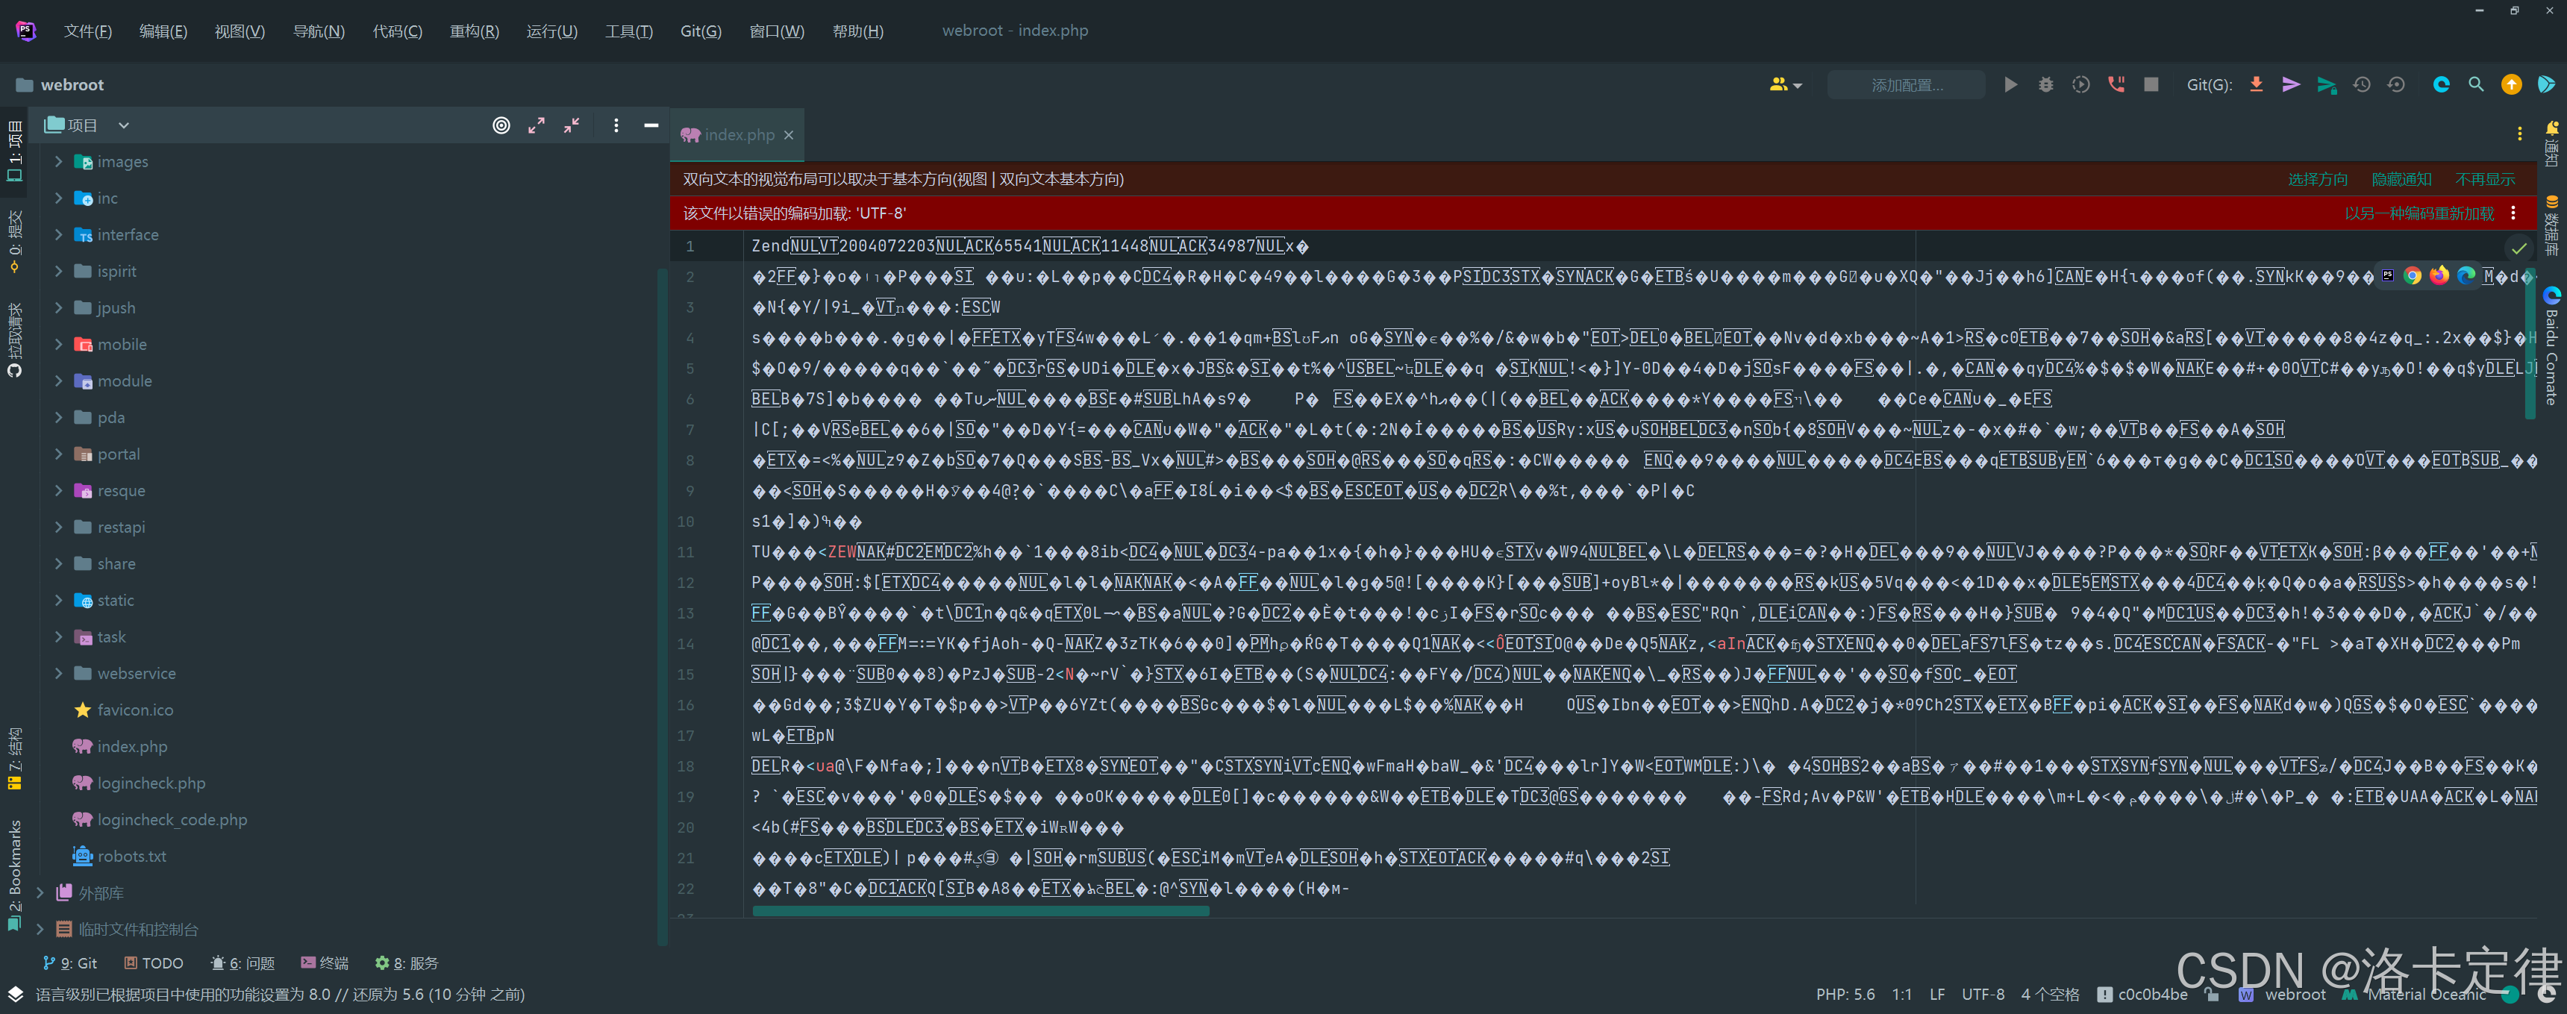Image resolution: width=2567 pixels, height=1014 pixels.
Task: Close the index.php editor tab
Action: pyautogui.click(x=788, y=134)
